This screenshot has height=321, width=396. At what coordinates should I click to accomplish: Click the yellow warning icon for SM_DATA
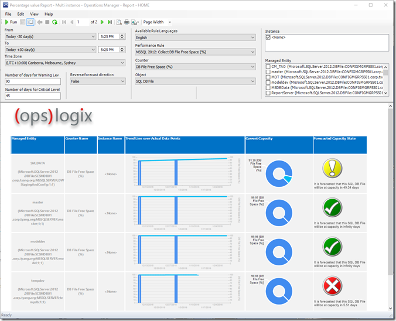pyautogui.click(x=332, y=168)
